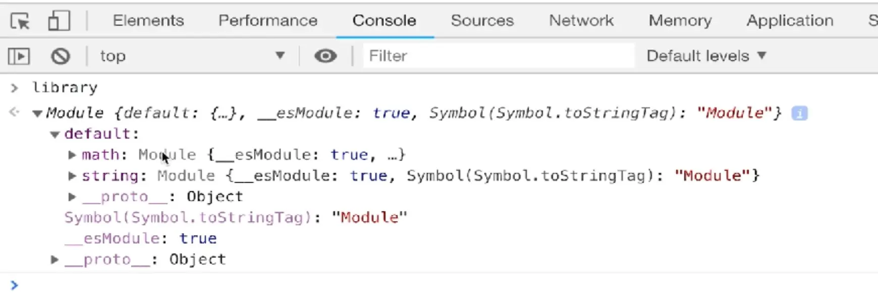Select the Application tab
The height and width of the screenshot is (296, 878).
point(790,21)
